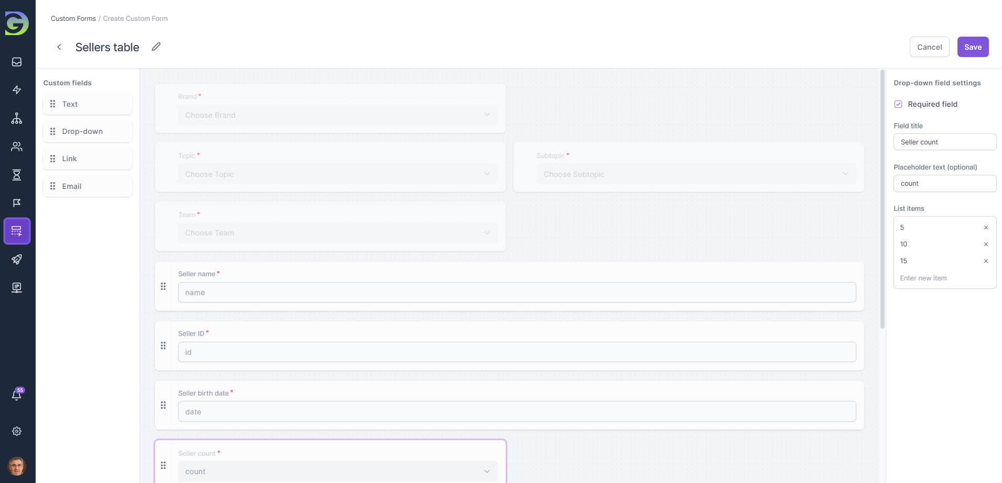Open the settings gear icon

pos(17,431)
